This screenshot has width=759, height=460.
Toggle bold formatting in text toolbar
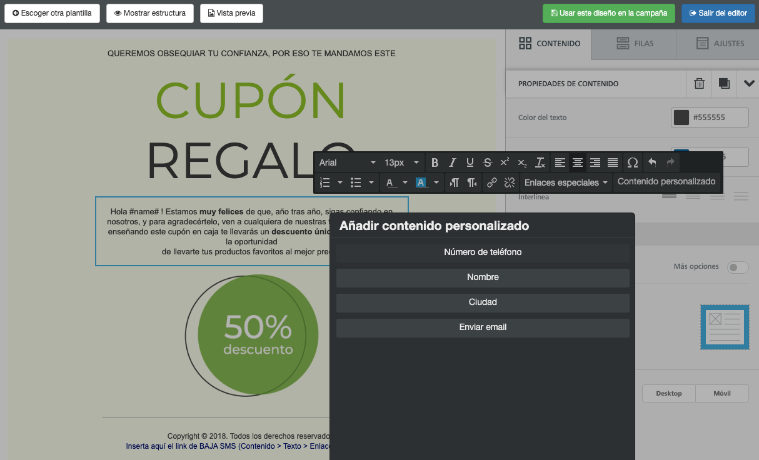[435, 162]
